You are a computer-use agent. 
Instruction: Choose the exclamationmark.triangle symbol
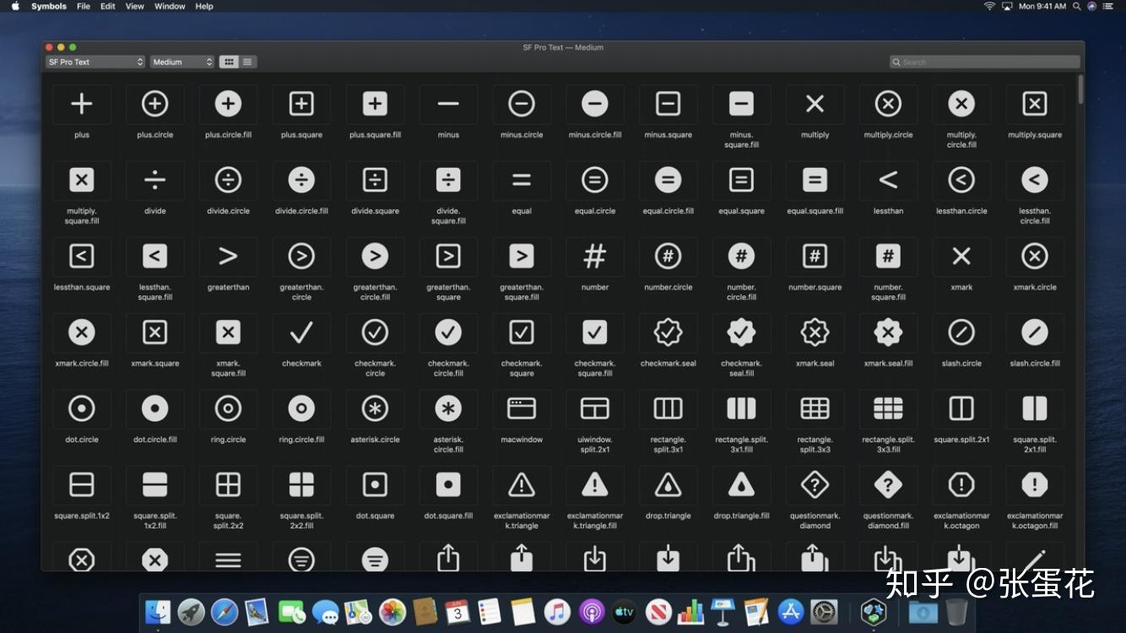522,484
